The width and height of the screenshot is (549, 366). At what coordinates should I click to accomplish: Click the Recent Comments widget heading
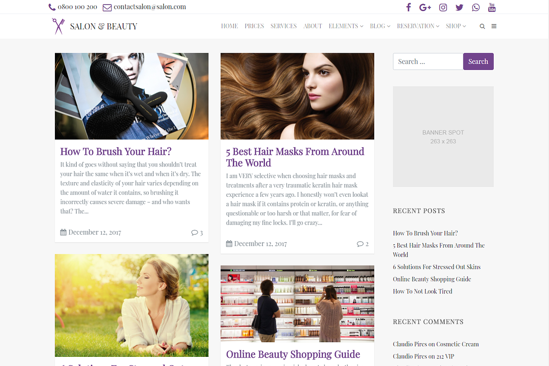[x=428, y=322]
